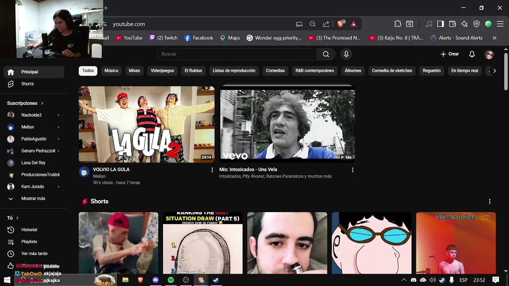Viewport: 509px width, 286px height.
Task: Open Playlists in the sidebar
Action: tap(34, 242)
